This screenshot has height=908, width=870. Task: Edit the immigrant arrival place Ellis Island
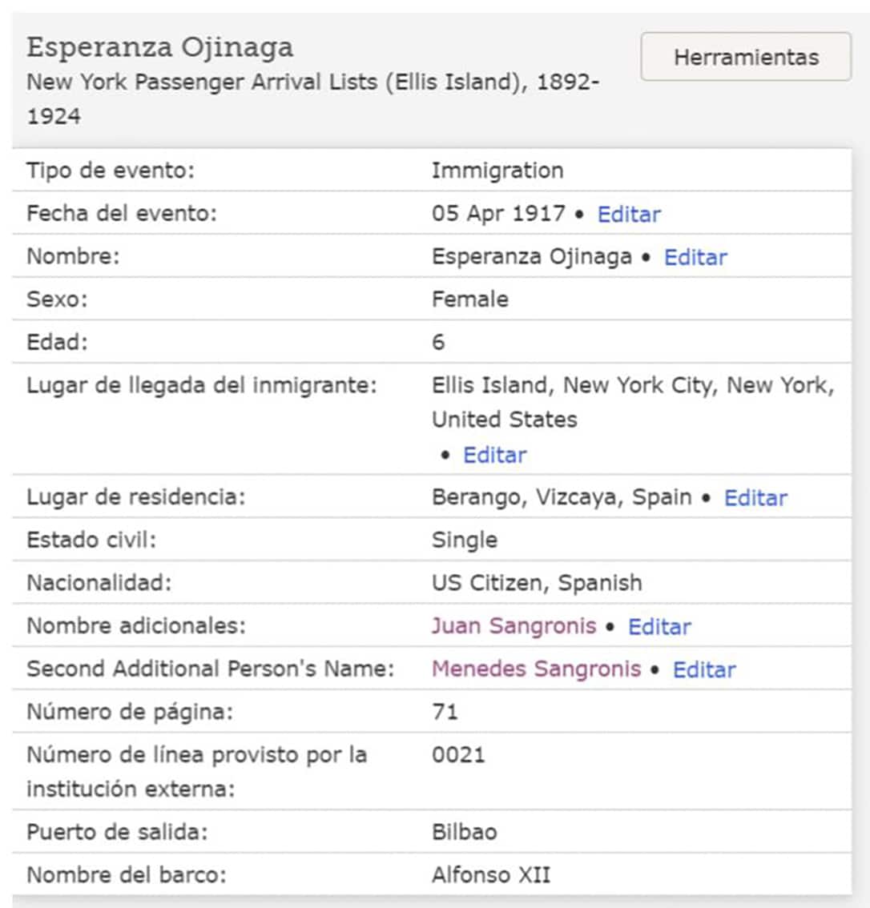pos(493,455)
